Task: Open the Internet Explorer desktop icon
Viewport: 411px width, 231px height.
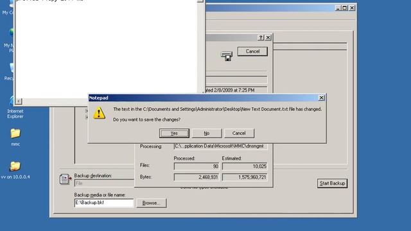Action: (15, 107)
